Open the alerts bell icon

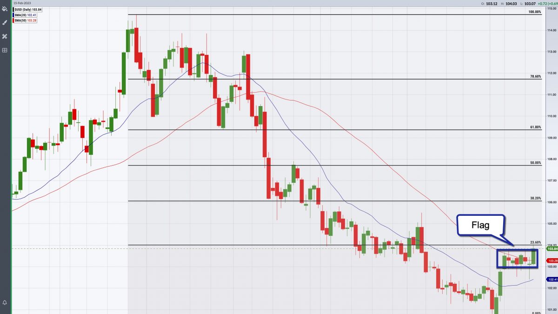(x=5, y=303)
